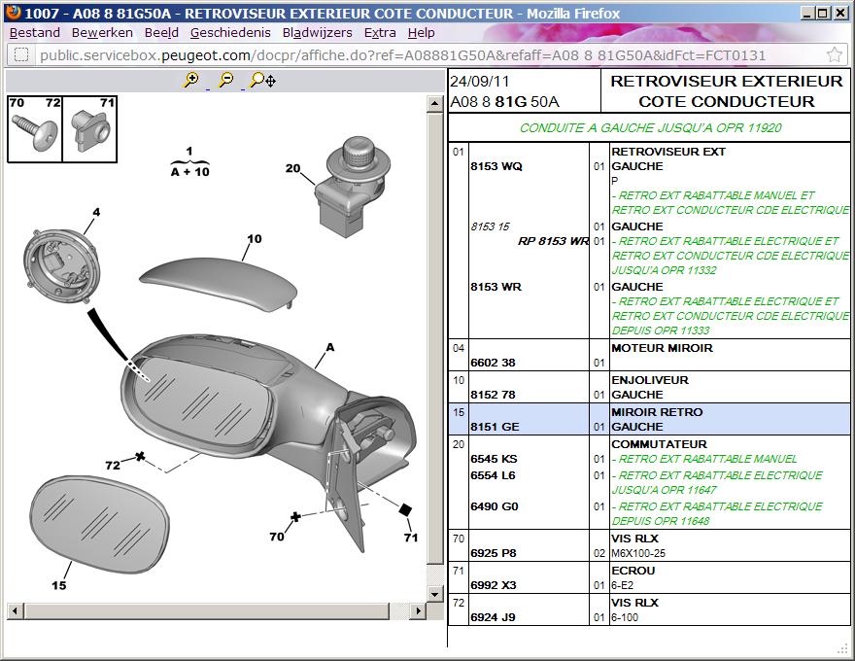Click callout letter A on diagram
Viewport: 855px width, 661px height.
click(330, 347)
